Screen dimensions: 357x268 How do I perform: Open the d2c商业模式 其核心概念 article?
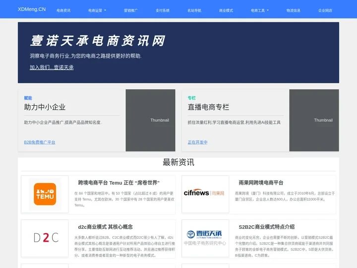tap(106, 227)
